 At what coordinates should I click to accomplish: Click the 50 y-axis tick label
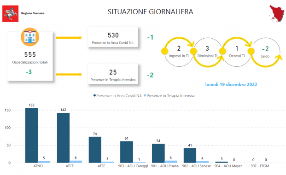pos(9,145)
